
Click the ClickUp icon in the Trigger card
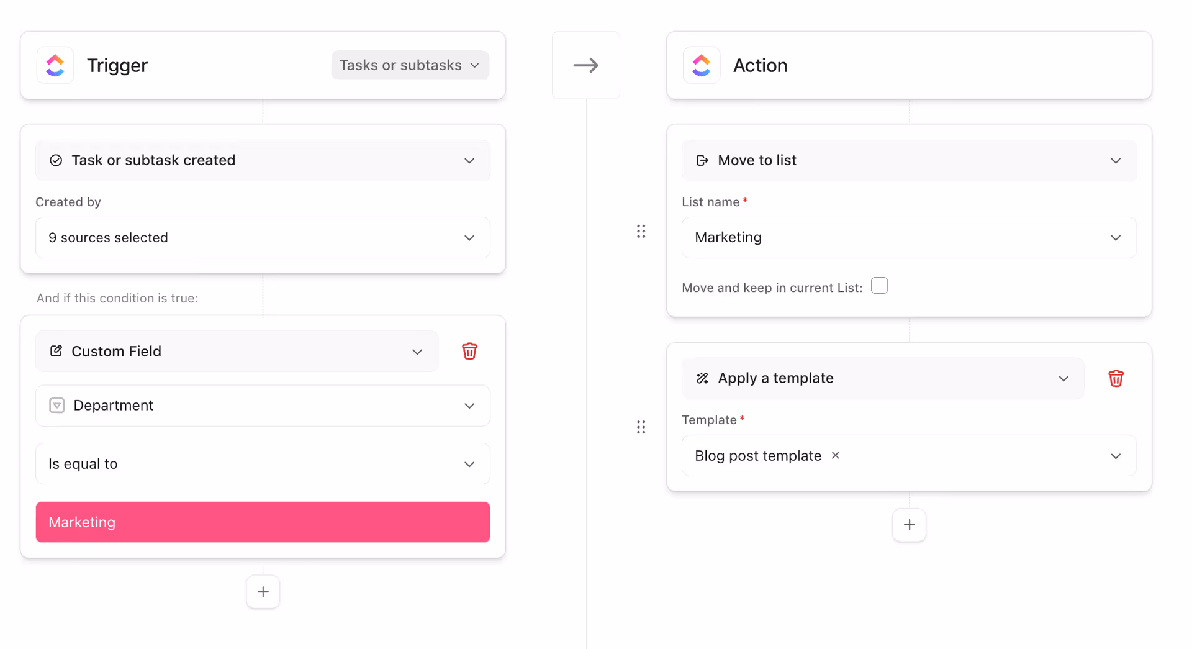pos(55,65)
